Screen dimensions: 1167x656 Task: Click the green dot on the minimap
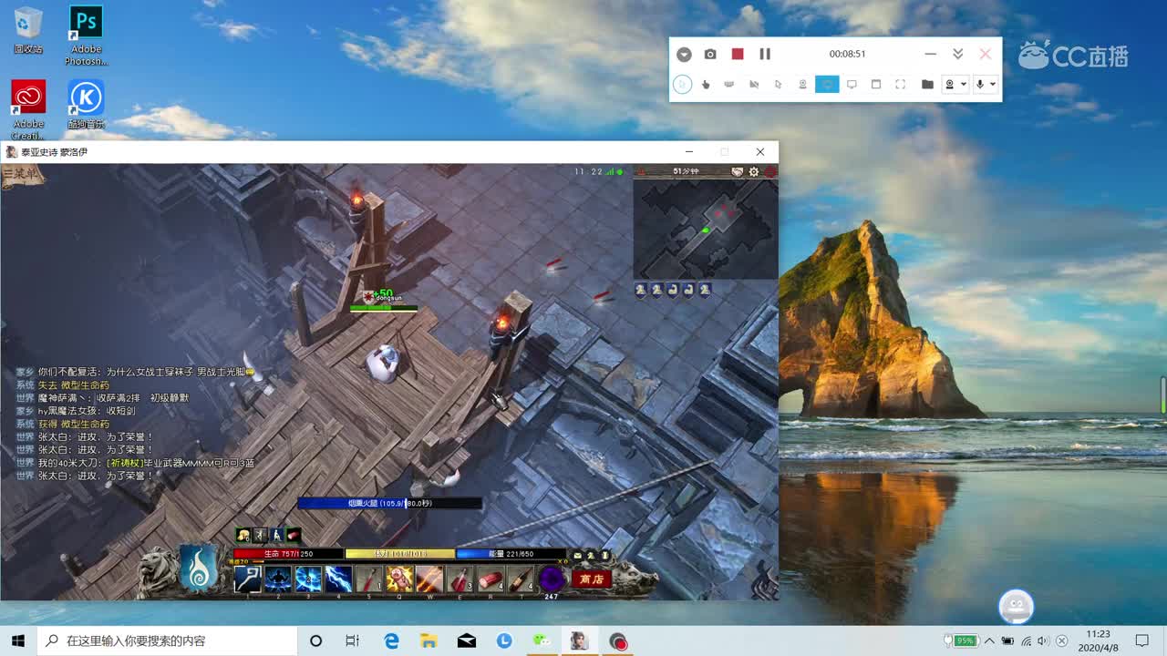click(x=705, y=231)
